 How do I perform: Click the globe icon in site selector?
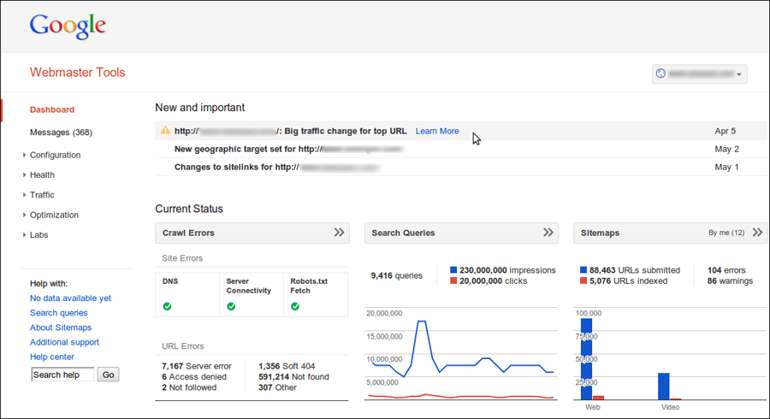click(660, 74)
